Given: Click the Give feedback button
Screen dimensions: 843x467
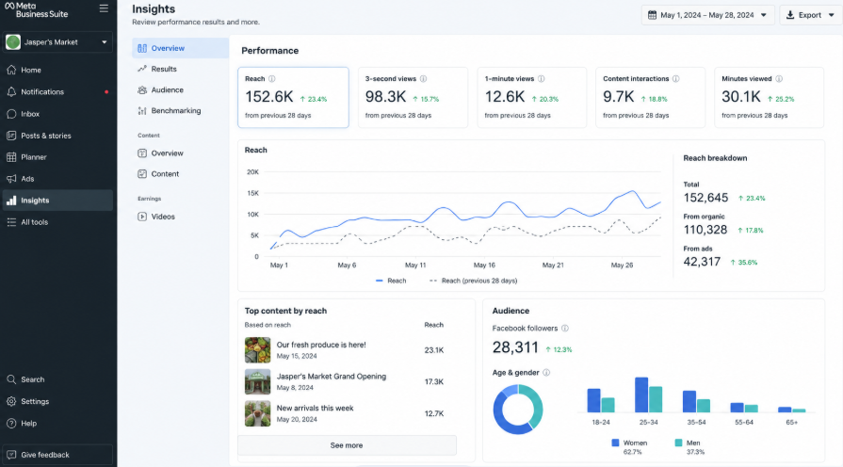Looking at the screenshot, I should [x=57, y=455].
